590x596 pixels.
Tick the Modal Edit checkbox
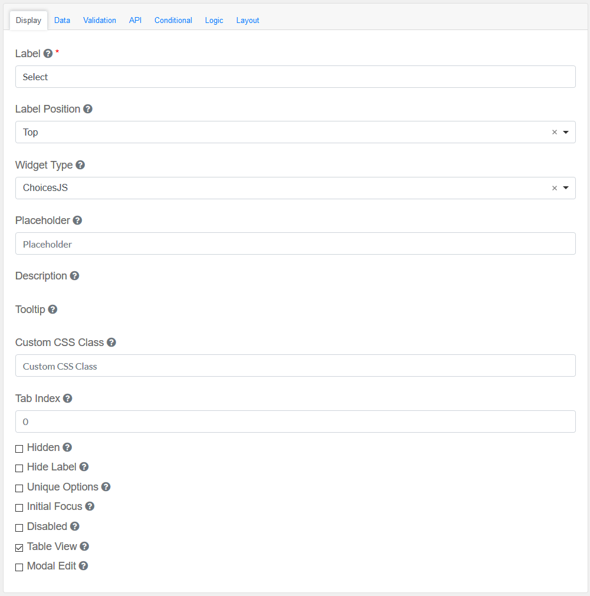point(19,567)
